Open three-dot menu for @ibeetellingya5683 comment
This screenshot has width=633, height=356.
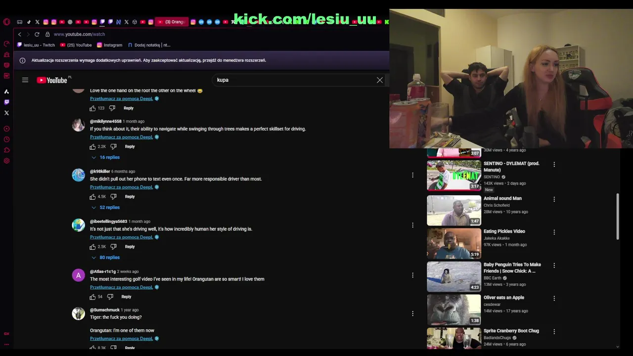412,225
